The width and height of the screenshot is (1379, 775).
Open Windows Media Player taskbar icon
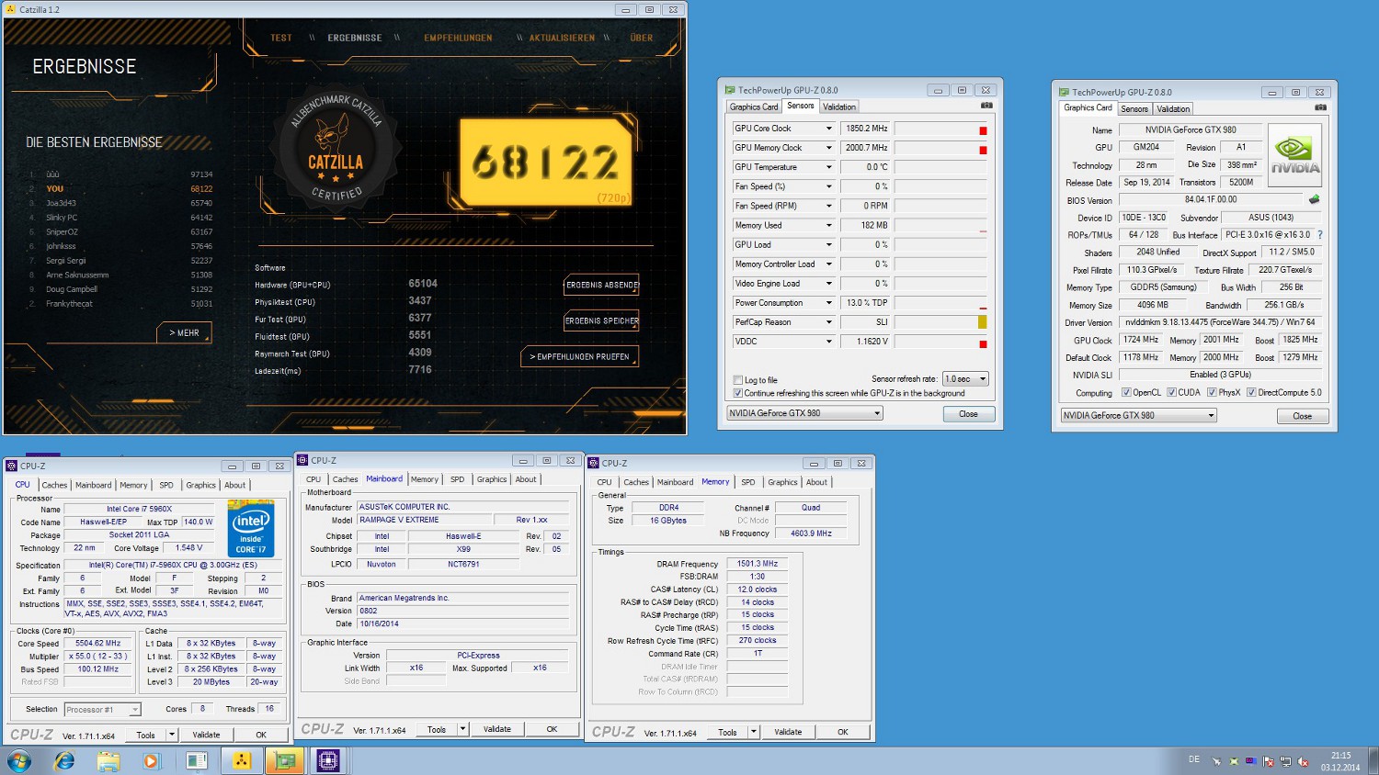click(152, 760)
